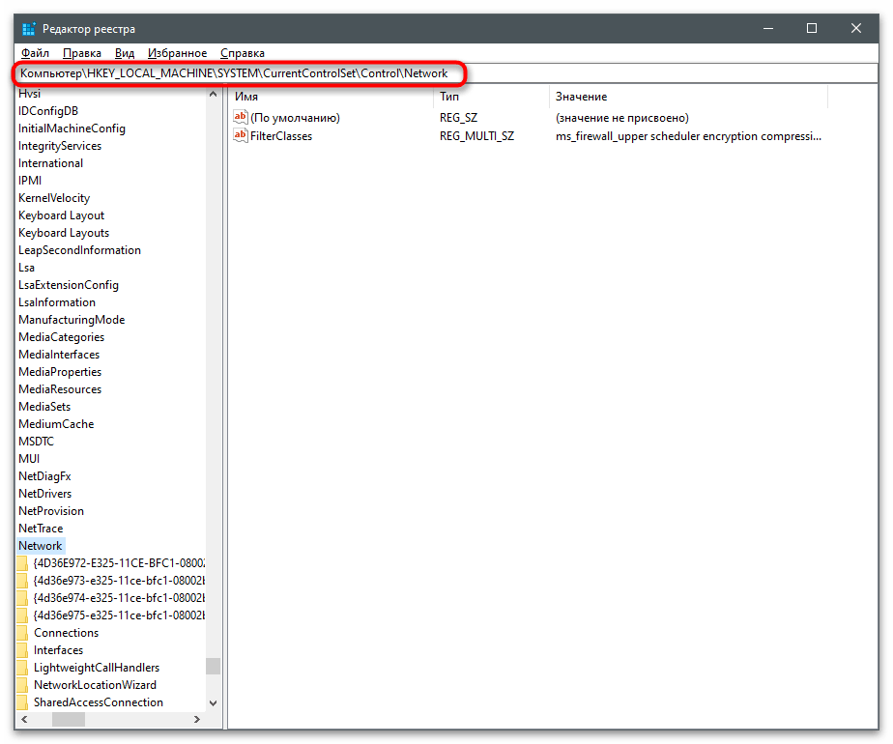Select the NetTrace key in tree
893x744 pixels.
click(x=41, y=529)
